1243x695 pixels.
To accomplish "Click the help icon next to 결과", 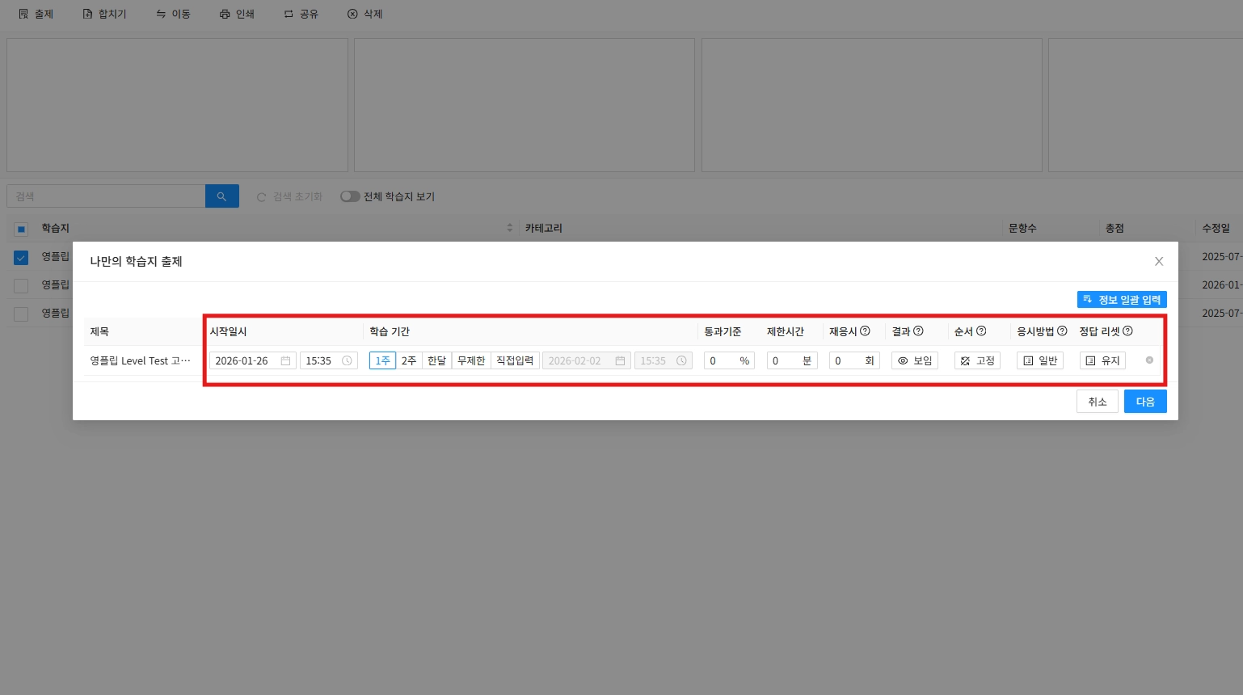I will tap(918, 331).
